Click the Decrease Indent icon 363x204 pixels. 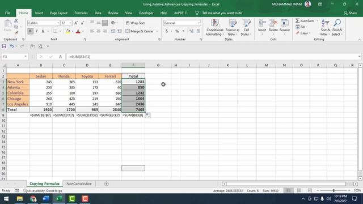(x=113, y=31)
